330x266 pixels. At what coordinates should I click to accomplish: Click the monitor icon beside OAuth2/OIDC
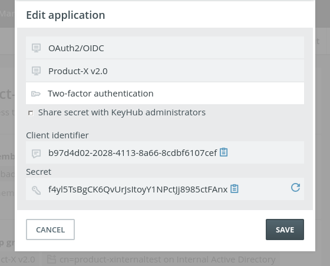point(36,48)
